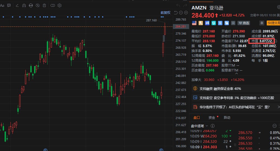The height and width of the screenshot is (151, 280).
Task: Click the 286.570 ask price level
Action: [x=245, y=133]
